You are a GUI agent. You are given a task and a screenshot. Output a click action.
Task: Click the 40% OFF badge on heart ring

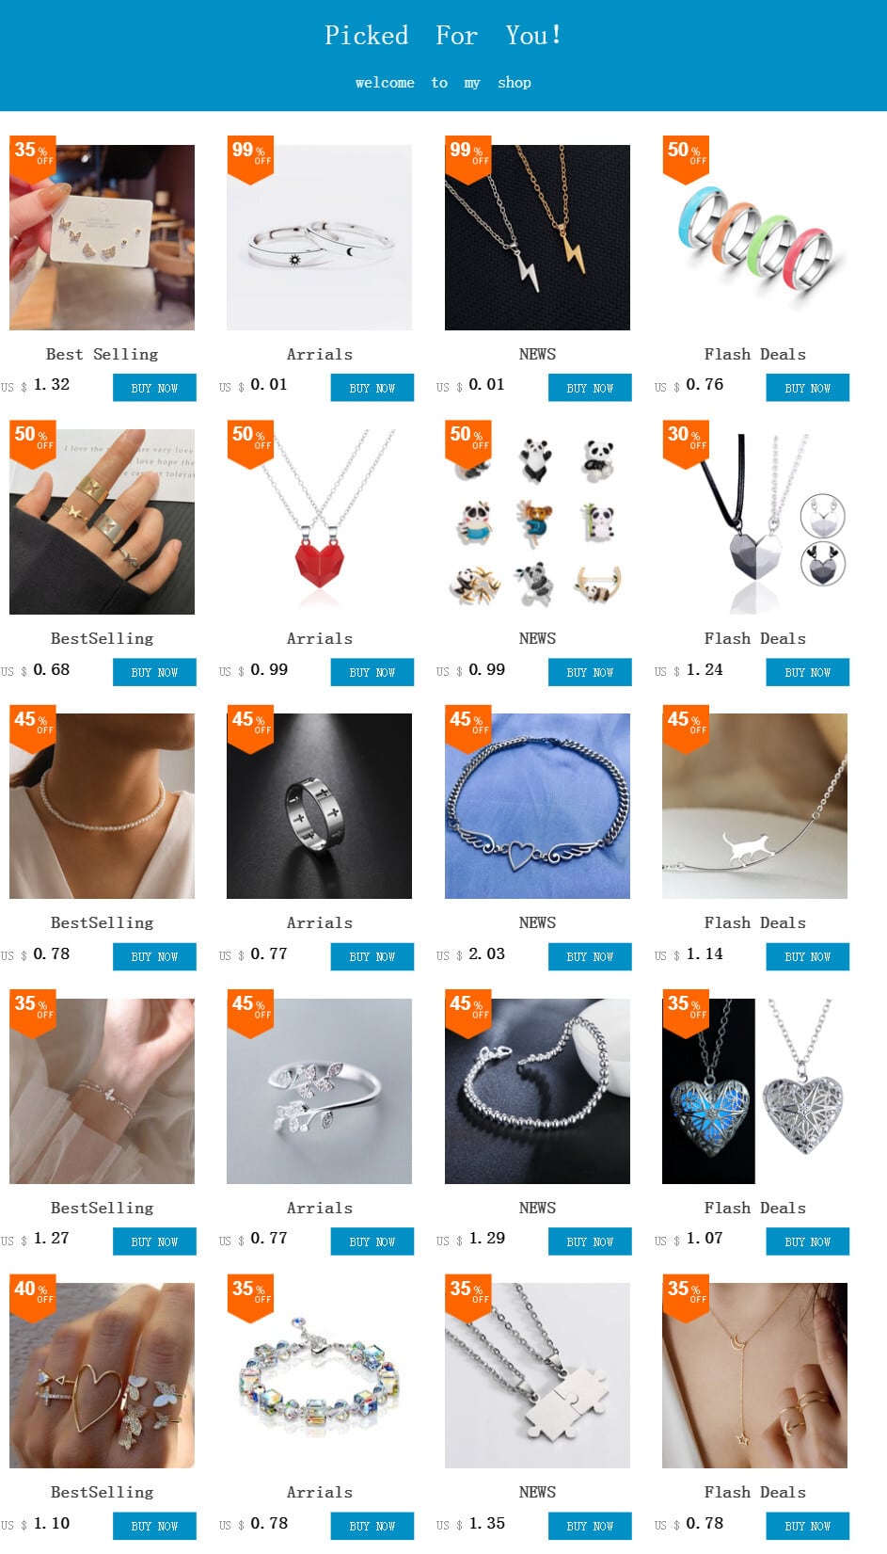pyautogui.click(x=32, y=1296)
